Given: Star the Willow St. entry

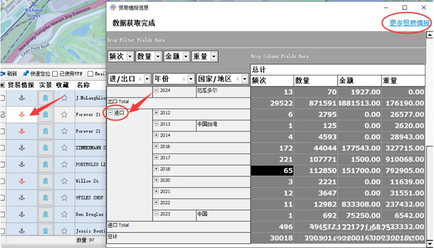Looking at the screenshot, I should [64, 181].
